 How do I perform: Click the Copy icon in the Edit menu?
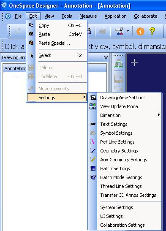click(31, 25)
